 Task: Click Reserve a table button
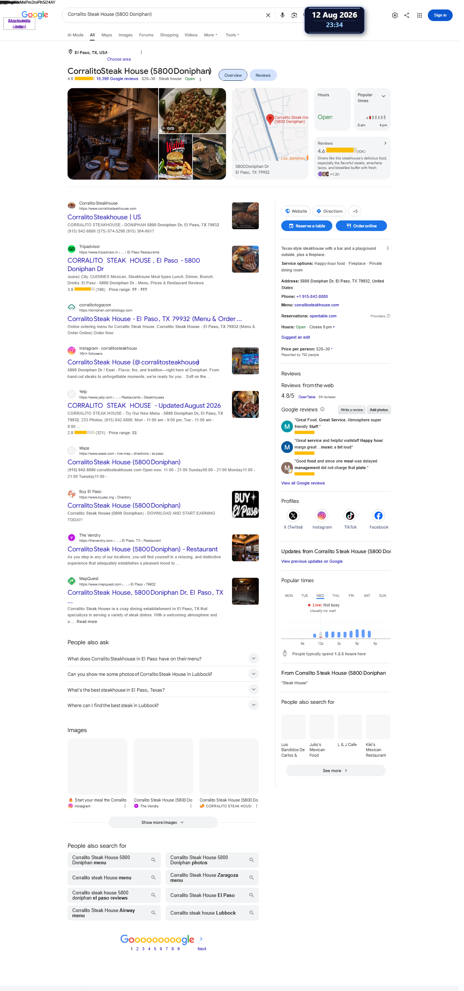pos(307,226)
